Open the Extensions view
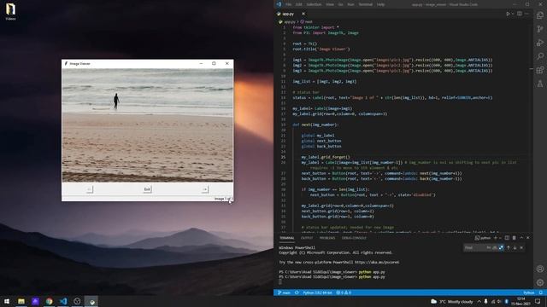 click(540, 70)
